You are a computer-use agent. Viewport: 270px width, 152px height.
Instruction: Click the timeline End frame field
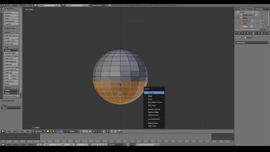(x=67, y=144)
